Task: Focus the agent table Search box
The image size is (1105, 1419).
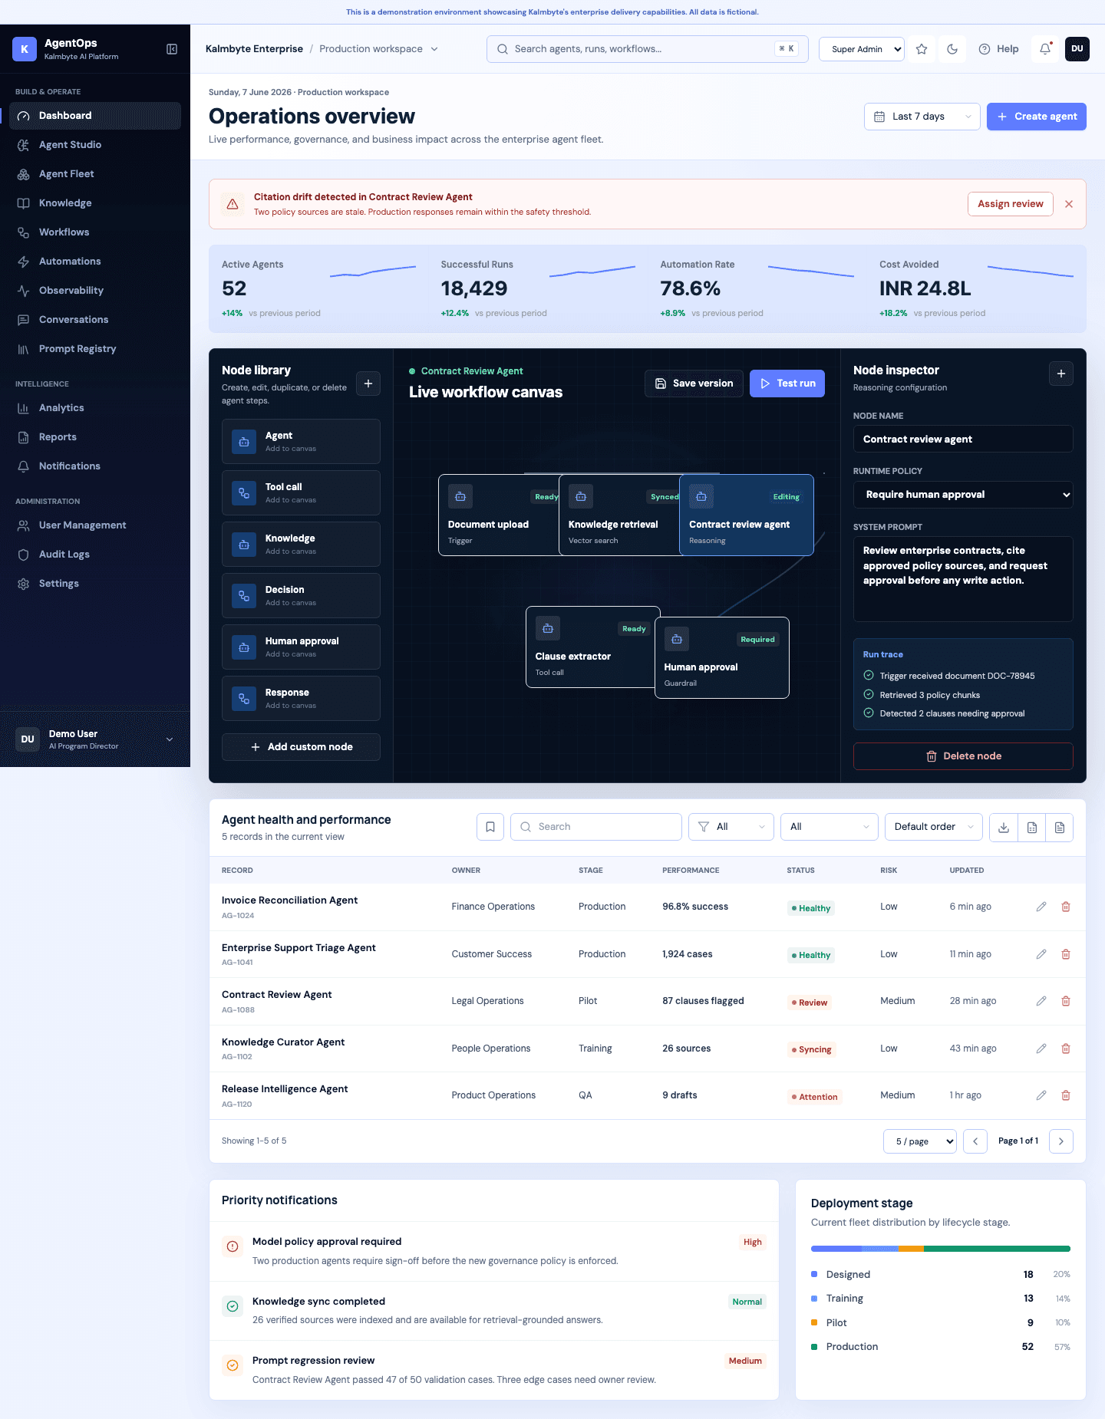Action: [x=596, y=827]
